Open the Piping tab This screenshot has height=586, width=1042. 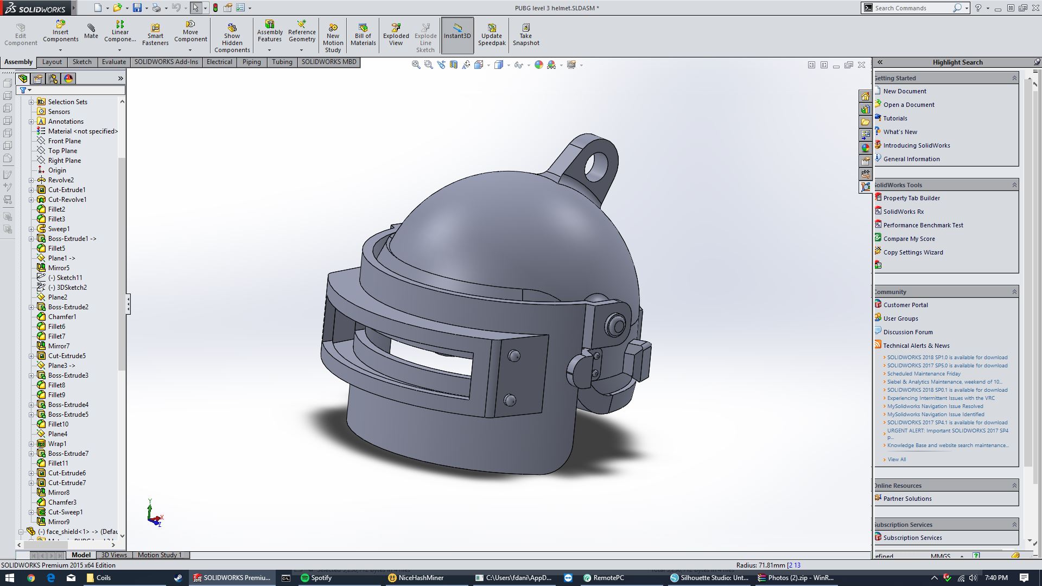pos(251,62)
